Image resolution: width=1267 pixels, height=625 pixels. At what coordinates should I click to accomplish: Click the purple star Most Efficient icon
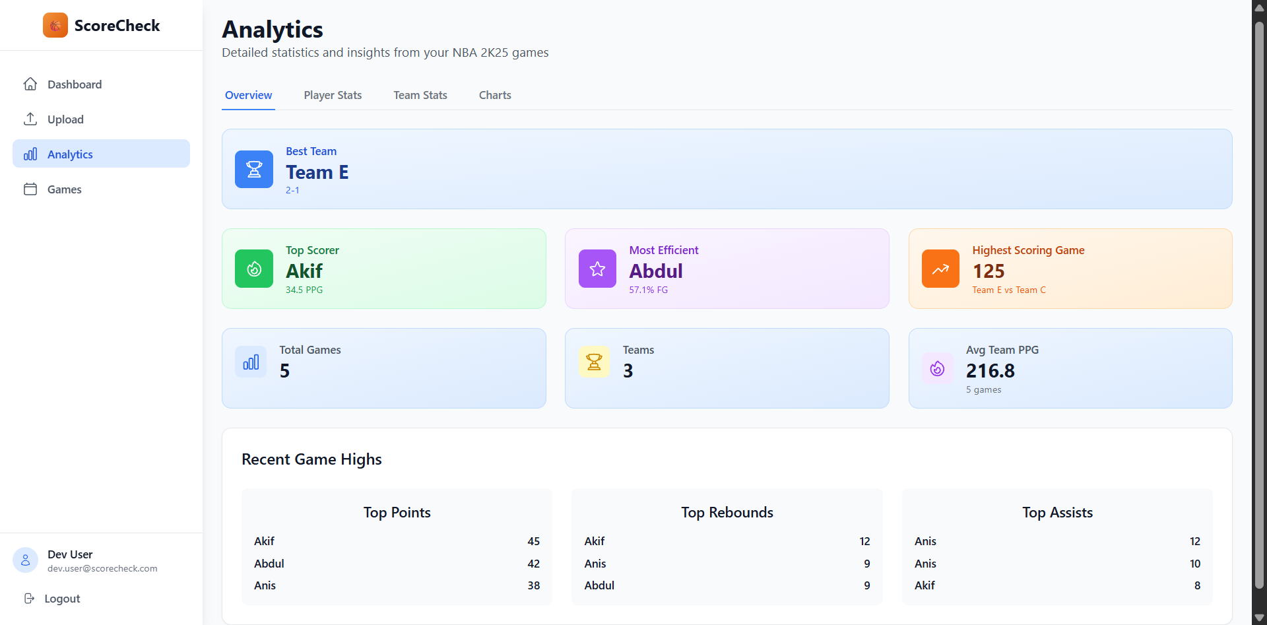[x=597, y=269]
